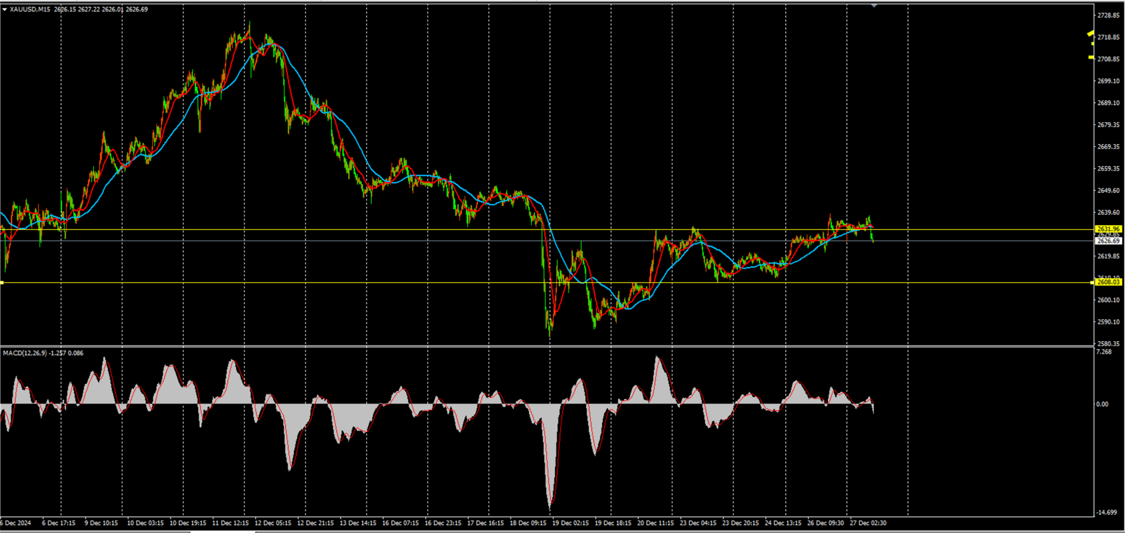
Task: Click the 16 Dec 23:15 time label
Action: tap(443, 523)
